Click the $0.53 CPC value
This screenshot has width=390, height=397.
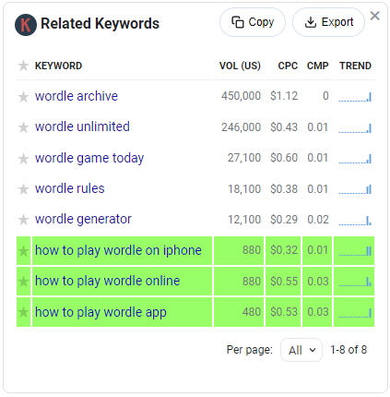(x=284, y=312)
